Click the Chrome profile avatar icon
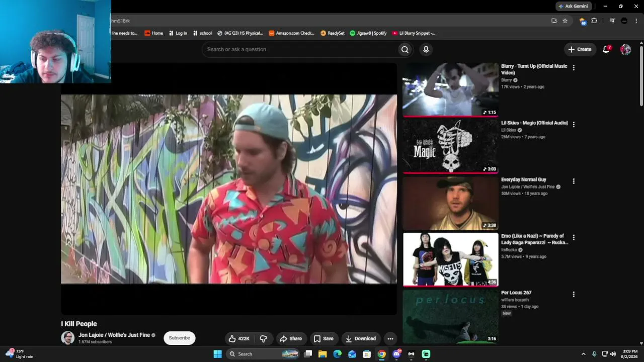The width and height of the screenshot is (644, 362). 624,21
